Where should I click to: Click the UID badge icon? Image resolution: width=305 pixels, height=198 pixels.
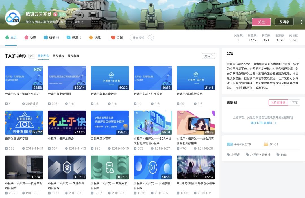(x=230, y=144)
